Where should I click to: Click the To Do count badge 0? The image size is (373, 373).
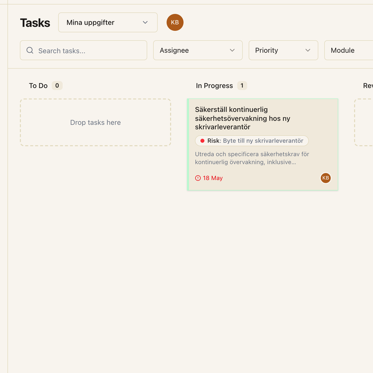(57, 86)
